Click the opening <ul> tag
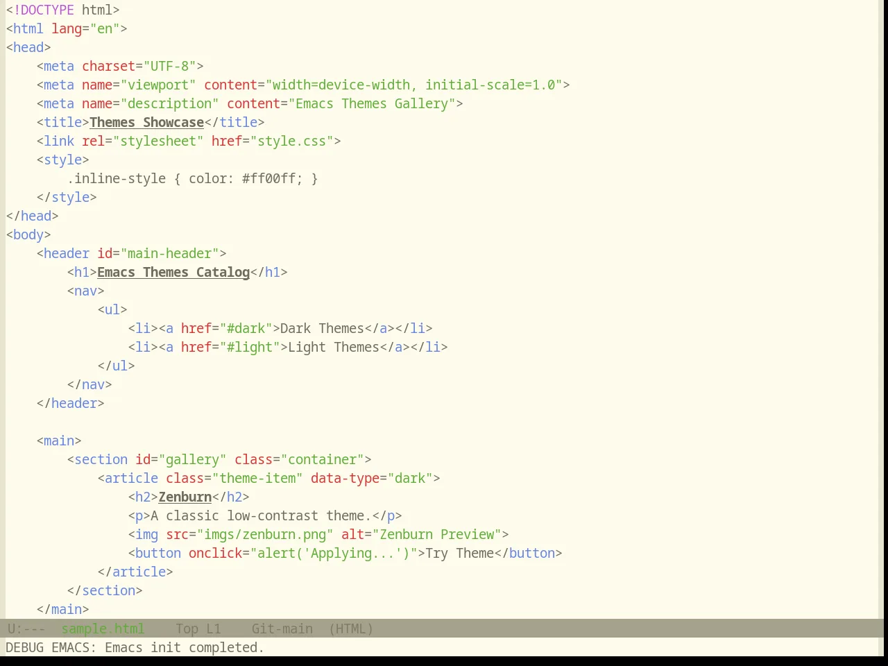 (x=112, y=310)
